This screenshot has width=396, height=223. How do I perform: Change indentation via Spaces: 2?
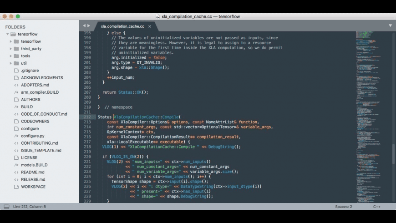point(343,207)
